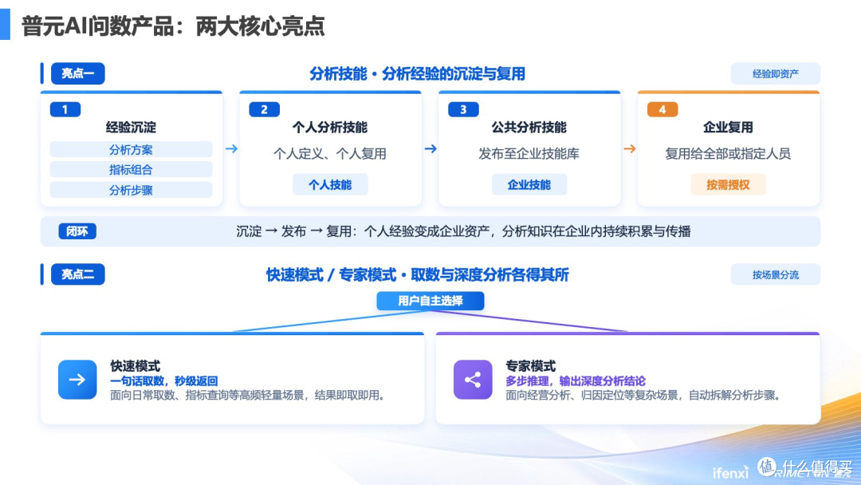Click the 闭环 badge
The width and height of the screenshot is (861, 485).
[x=77, y=231]
